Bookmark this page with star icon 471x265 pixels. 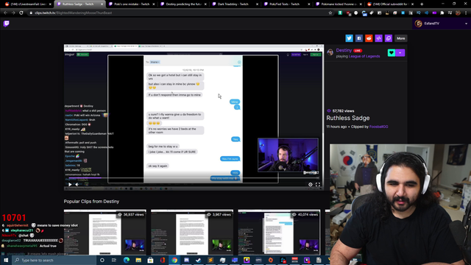click(x=330, y=13)
